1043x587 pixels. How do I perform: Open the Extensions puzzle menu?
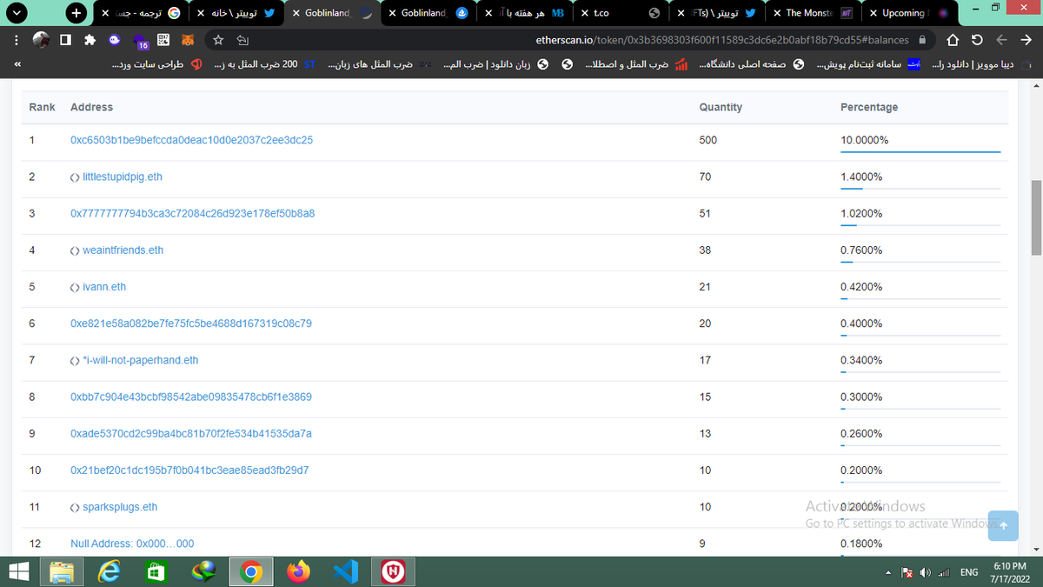tap(90, 40)
